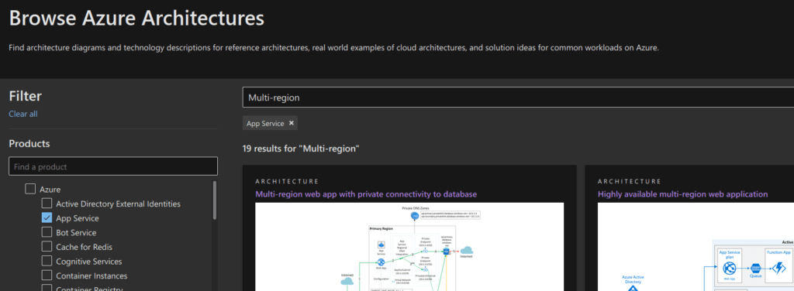
Task: Check the Container Instances checkbox
Action: 47,276
